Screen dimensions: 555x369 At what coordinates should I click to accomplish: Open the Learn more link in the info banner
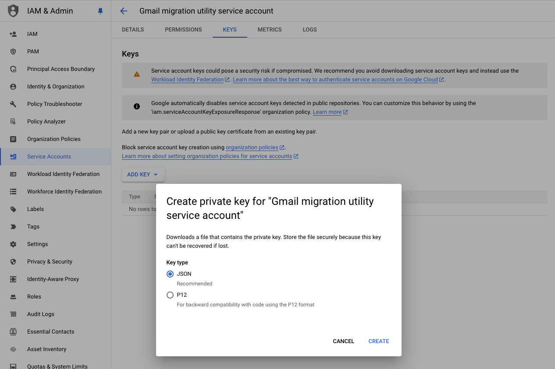(330, 112)
